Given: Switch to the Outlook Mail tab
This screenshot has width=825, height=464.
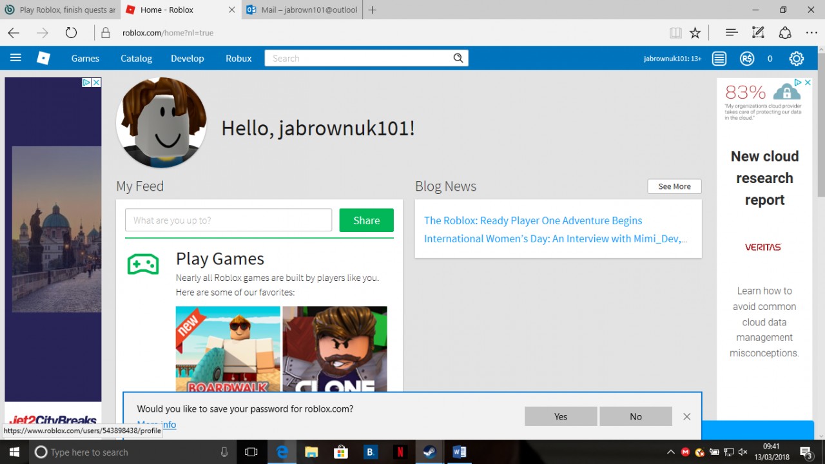Looking at the screenshot, I should coord(302,10).
